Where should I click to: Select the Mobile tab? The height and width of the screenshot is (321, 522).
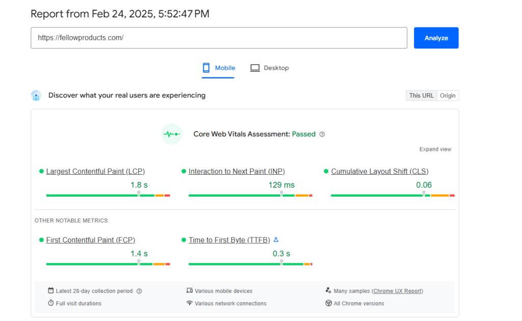[219, 68]
